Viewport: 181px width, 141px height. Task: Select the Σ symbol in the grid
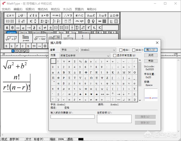(69, 78)
